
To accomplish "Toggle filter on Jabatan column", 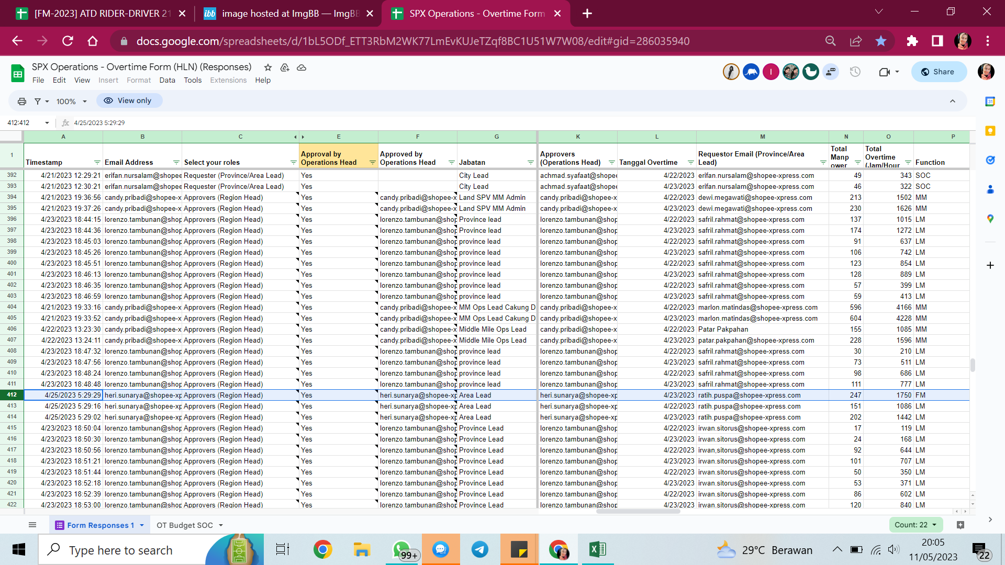I will 530,163.
